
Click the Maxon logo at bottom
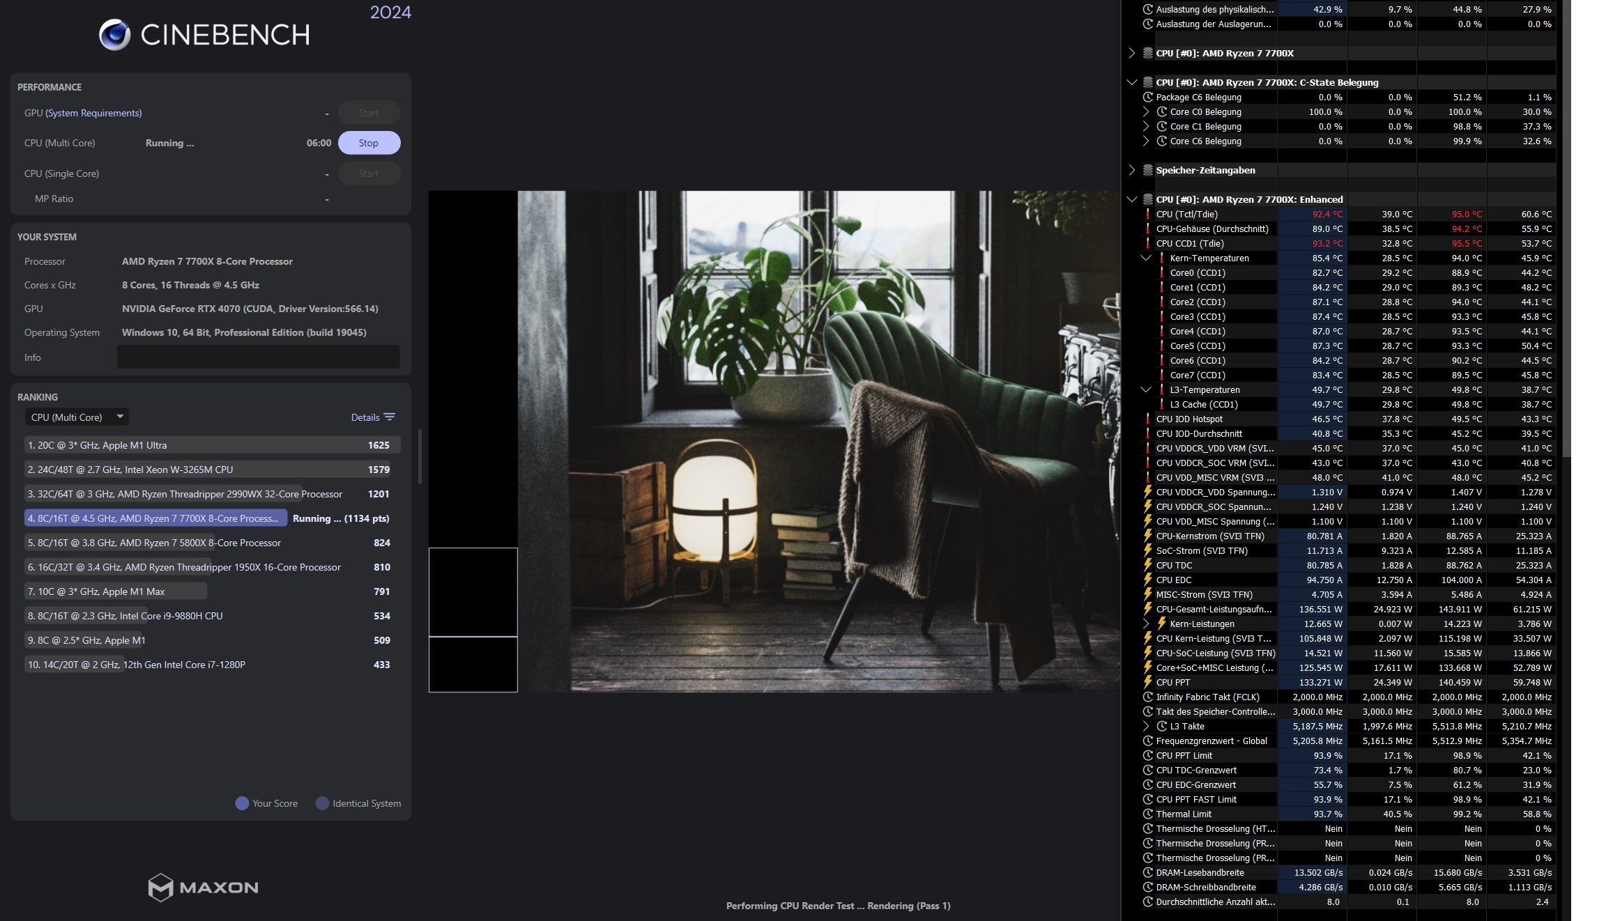pos(203,887)
